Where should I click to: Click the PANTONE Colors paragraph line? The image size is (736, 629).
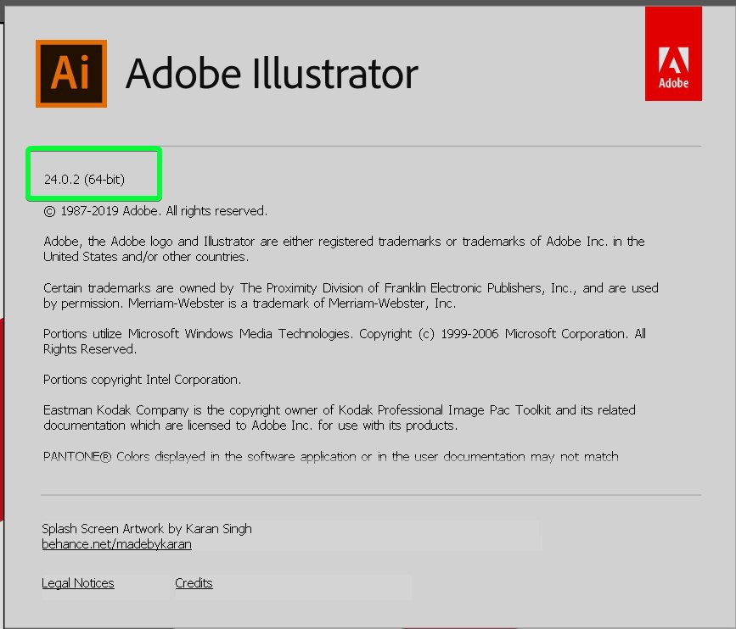point(331,457)
